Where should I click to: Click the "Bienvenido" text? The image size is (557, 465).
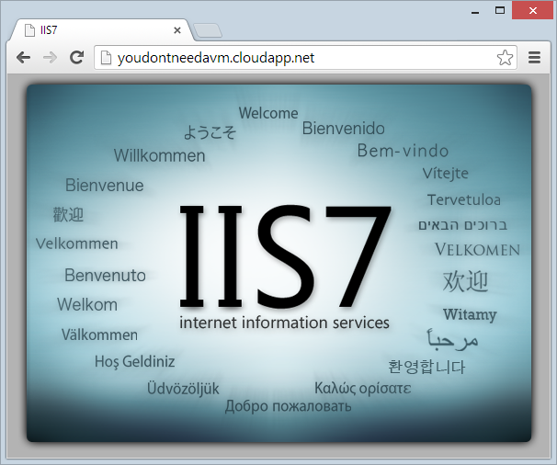point(343,129)
